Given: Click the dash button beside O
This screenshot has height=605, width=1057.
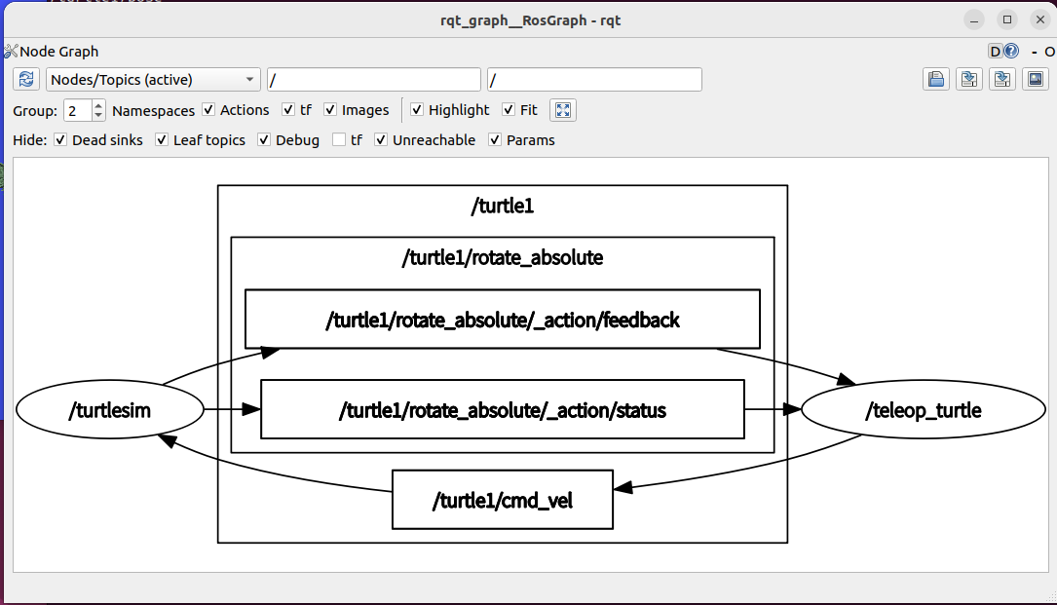Looking at the screenshot, I should pos(1034,52).
